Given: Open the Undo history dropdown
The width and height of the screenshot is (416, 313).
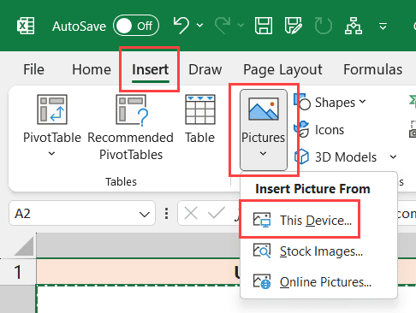Looking at the screenshot, I should click(x=199, y=26).
